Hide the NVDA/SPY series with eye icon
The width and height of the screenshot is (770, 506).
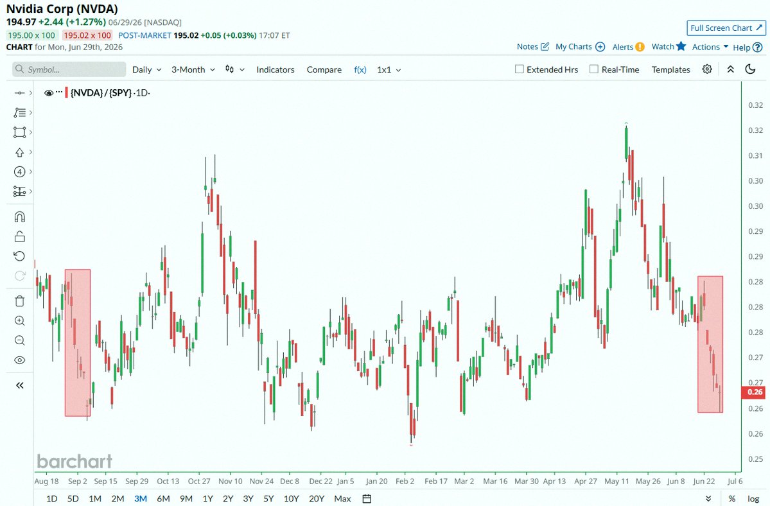[x=49, y=92]
